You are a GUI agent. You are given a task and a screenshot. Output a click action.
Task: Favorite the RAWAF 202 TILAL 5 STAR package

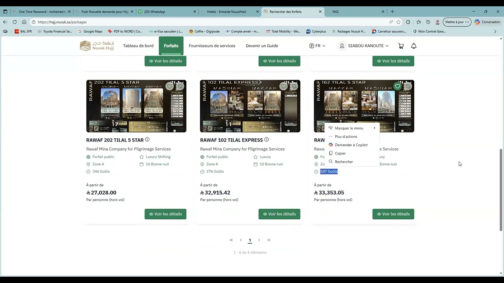coord(170,86)
